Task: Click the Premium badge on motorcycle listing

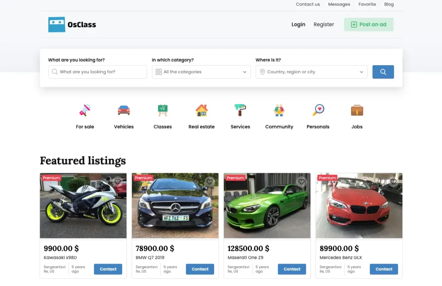Action: click(51, 178)
